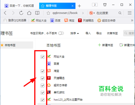Click the bookmark search box
135x105 pixels.
coord(129,33)
